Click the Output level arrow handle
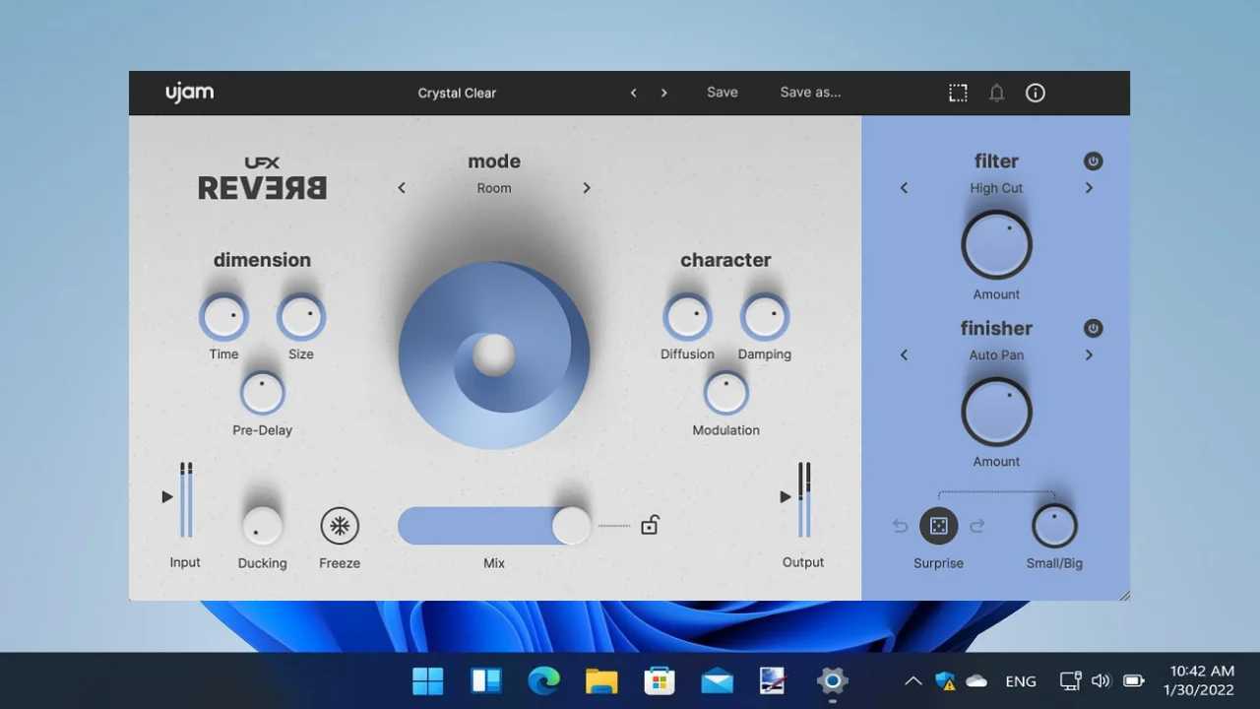 pyautogui.click(x=786, y=497)
